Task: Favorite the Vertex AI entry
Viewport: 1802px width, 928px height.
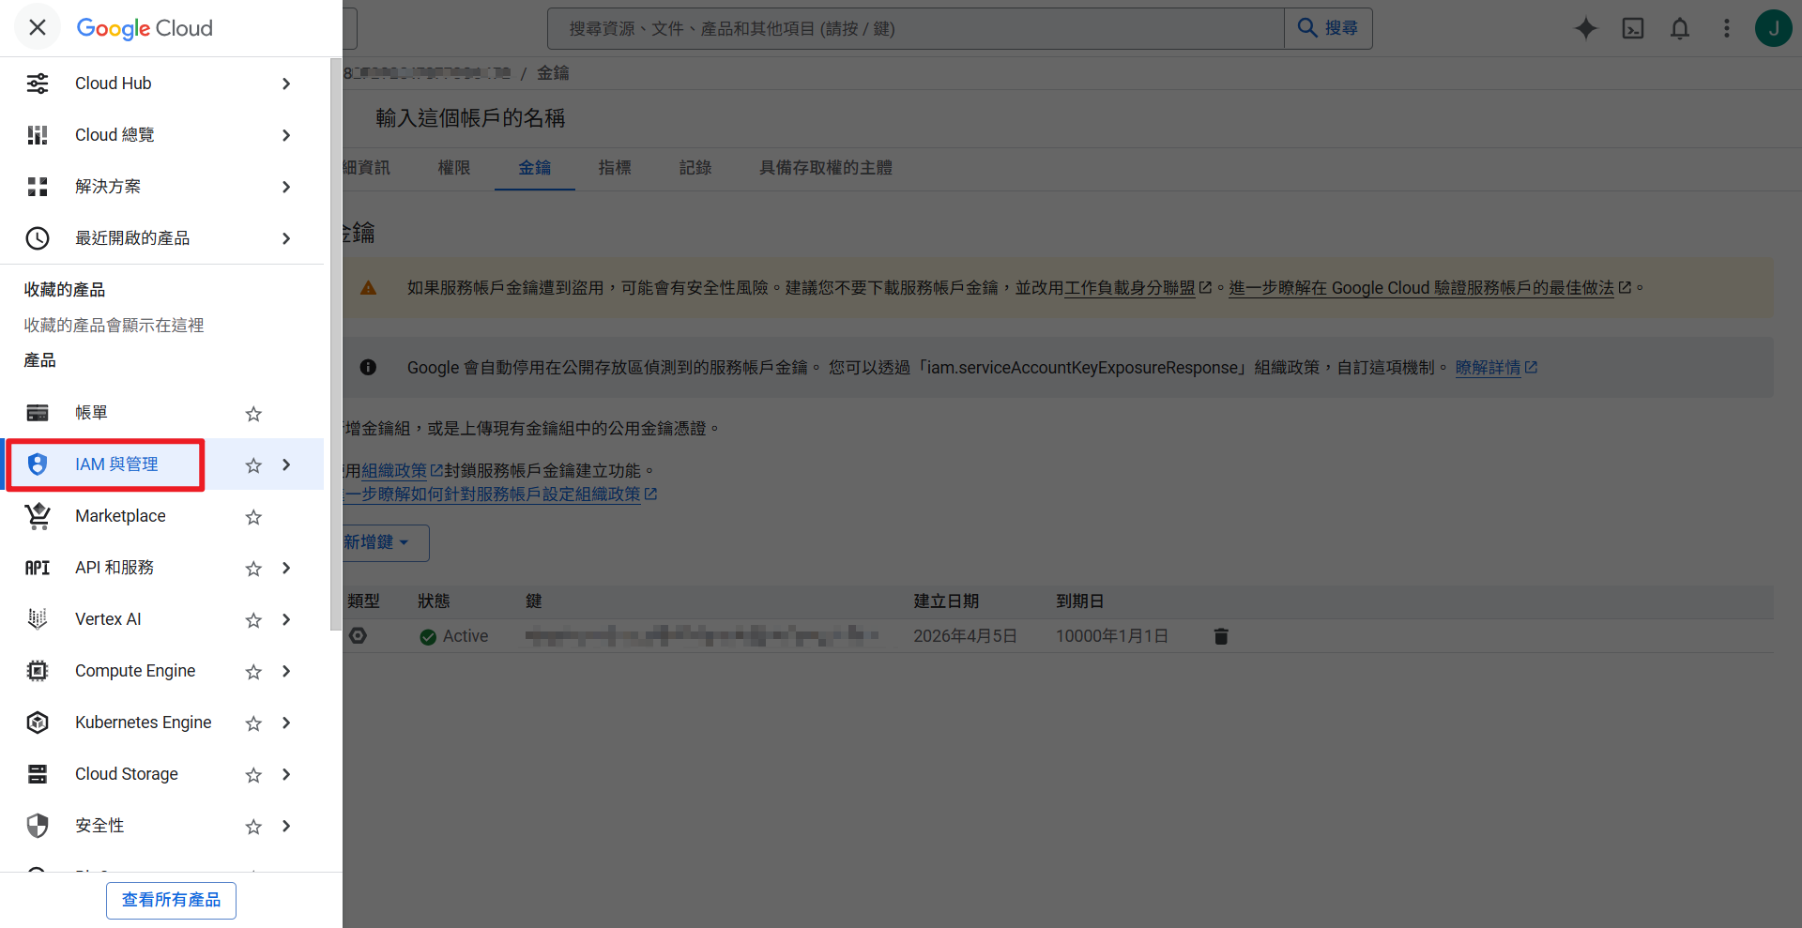Action: [x=252, y=619]
